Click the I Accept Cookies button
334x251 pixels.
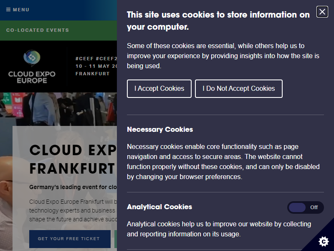click(x=159, y=89)
